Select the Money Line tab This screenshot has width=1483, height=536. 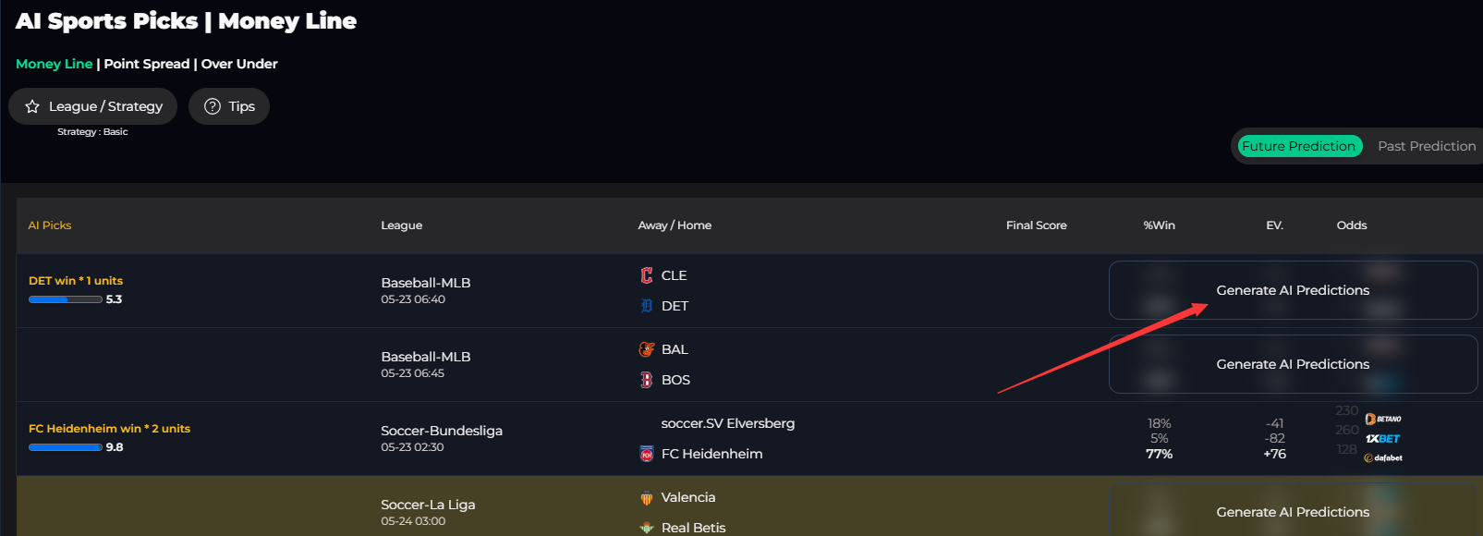pyautogui.click(x=55, y=64)
